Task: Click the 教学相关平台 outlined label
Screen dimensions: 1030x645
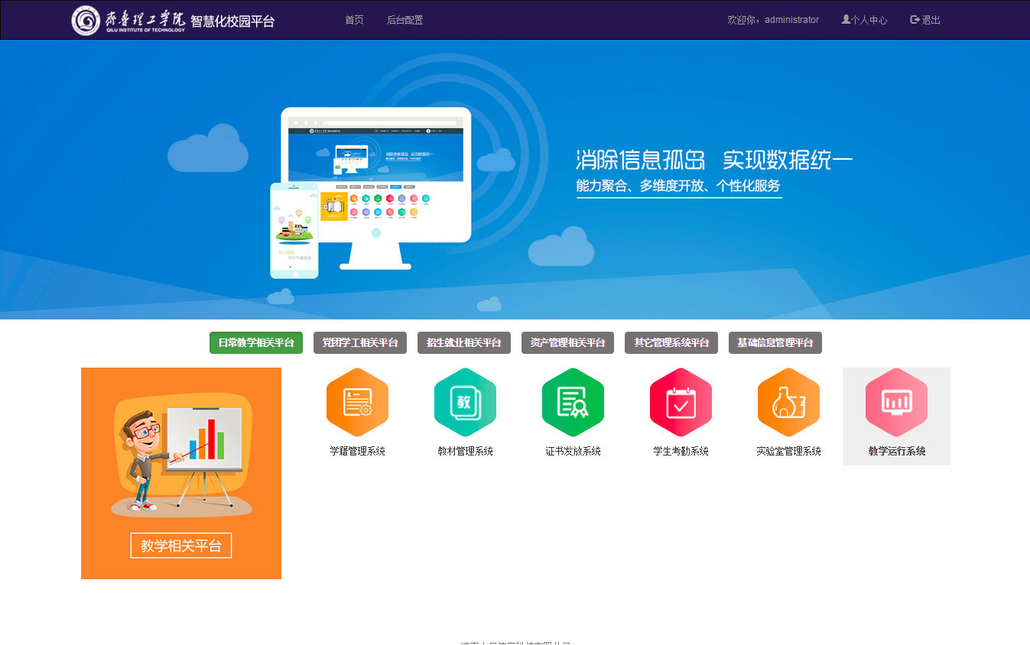Action: [181, 546]
